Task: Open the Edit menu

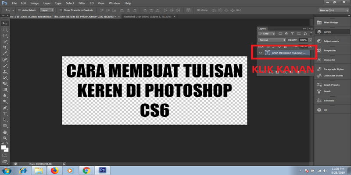Action: [x=24, y=3]
